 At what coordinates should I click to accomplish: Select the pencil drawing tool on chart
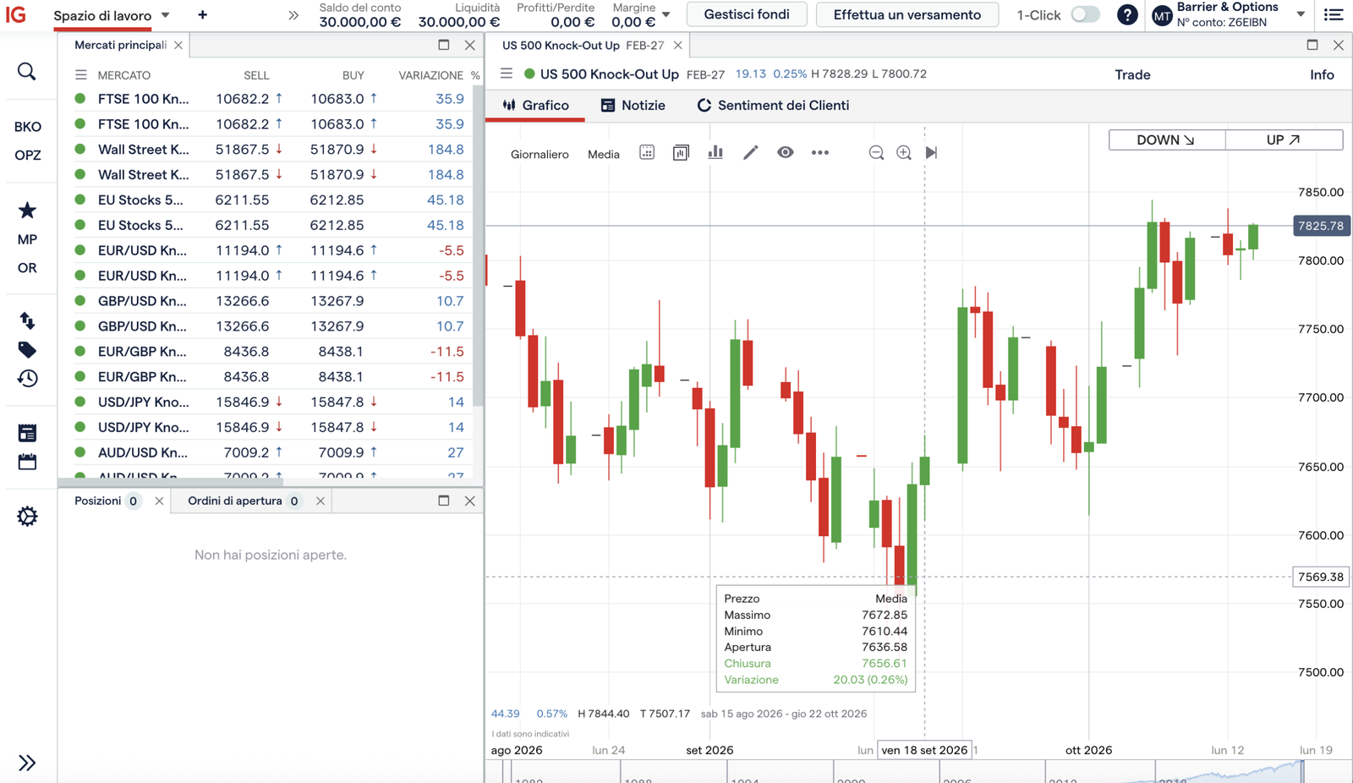point(751,153)
